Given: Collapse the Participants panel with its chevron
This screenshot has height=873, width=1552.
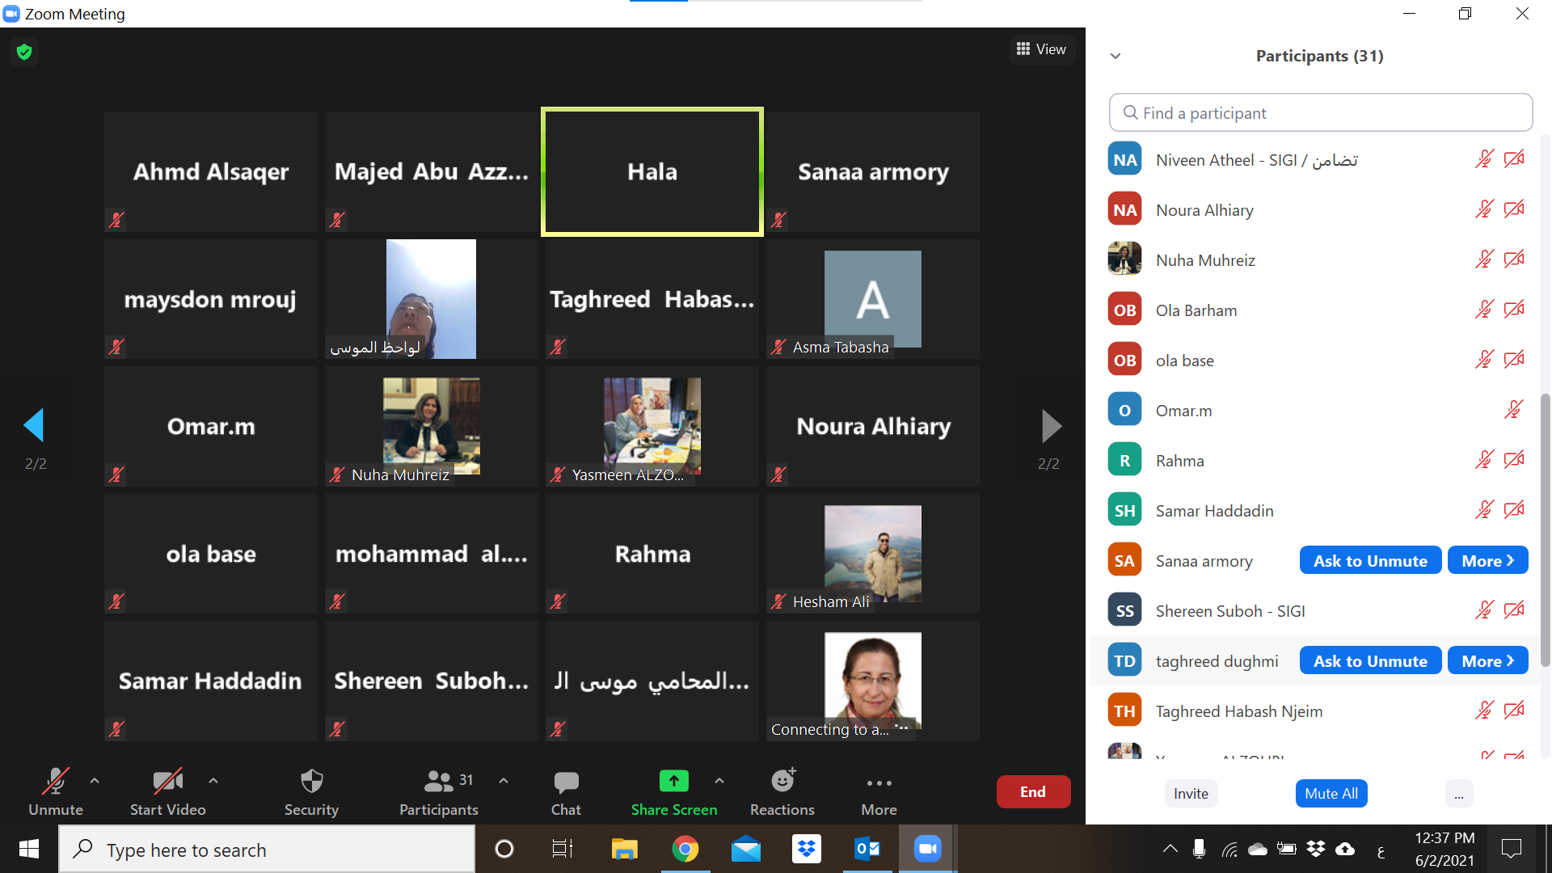Looking at the screenshot, I should tap(1115, 56).
